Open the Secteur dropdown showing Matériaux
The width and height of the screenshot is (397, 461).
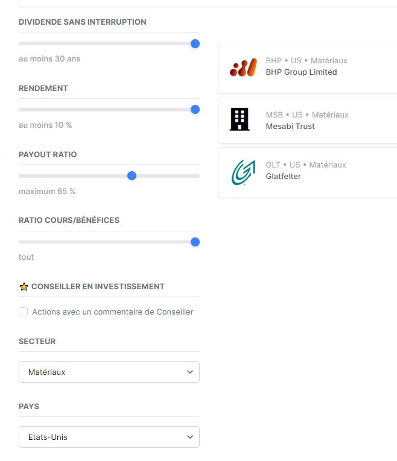pyautogui.click(x=109, y=372)
